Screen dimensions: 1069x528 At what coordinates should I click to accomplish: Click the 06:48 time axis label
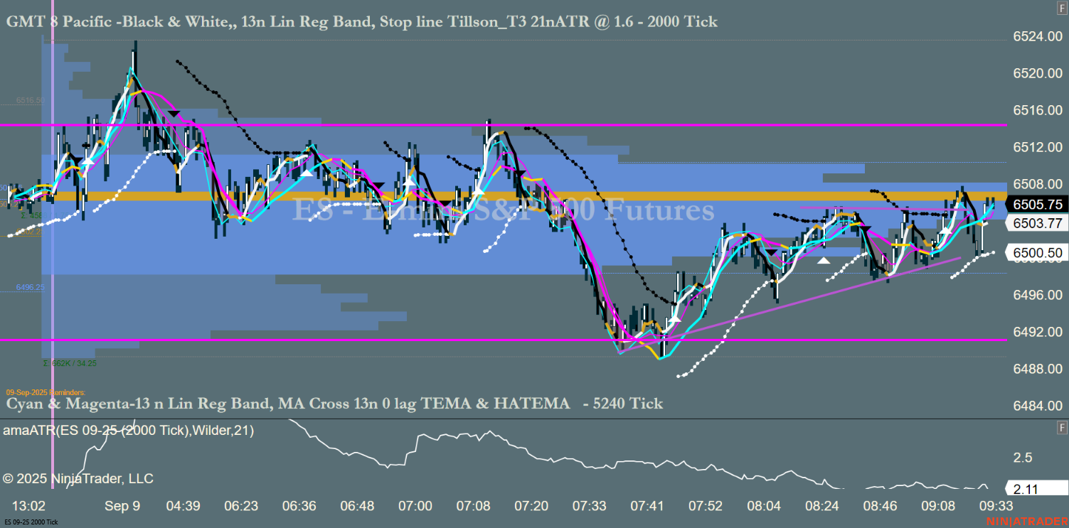tap(357, 506)
